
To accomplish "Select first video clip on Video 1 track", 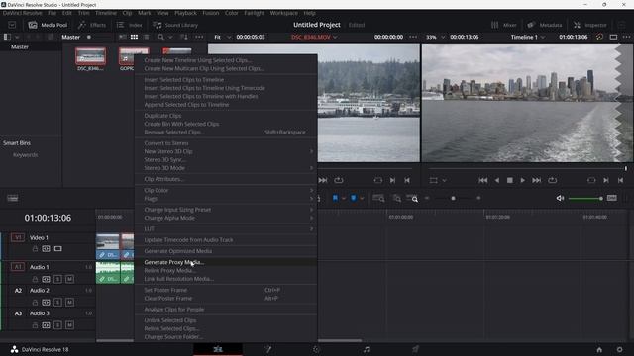I will (x=108, y=246).
